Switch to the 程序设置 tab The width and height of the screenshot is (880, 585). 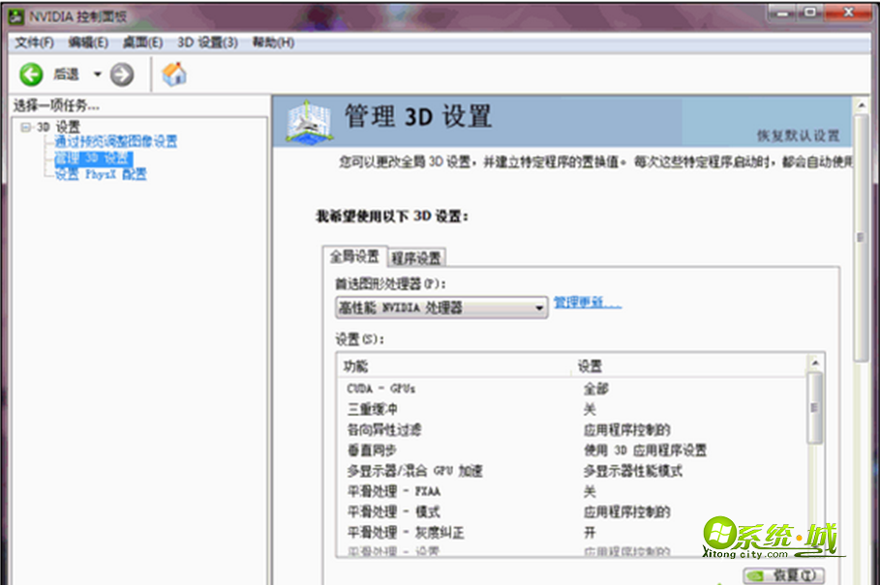point(416,257)
